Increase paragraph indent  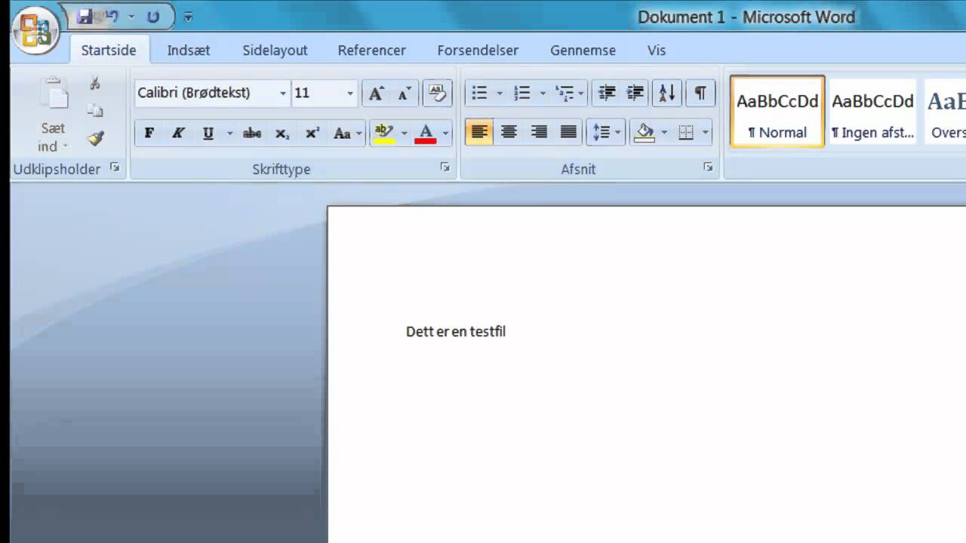click(635, 93)
